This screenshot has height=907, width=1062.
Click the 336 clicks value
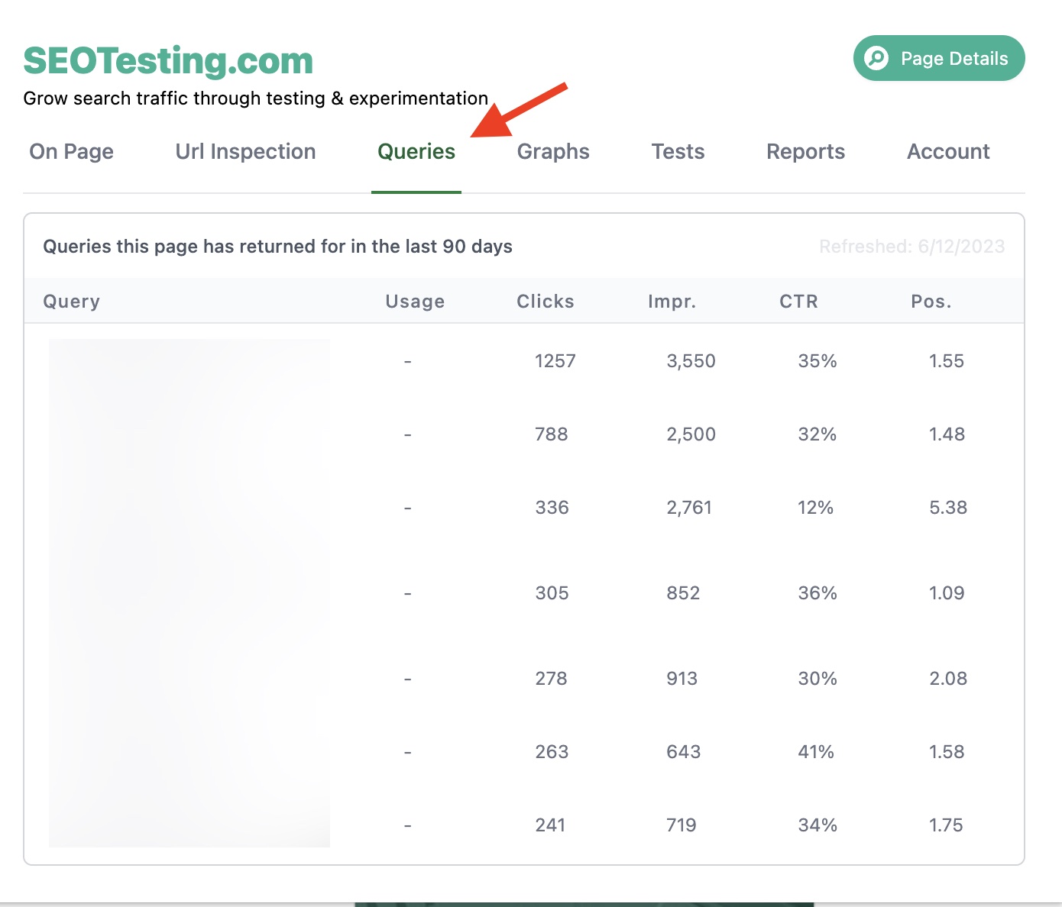(x=552, y=508)
